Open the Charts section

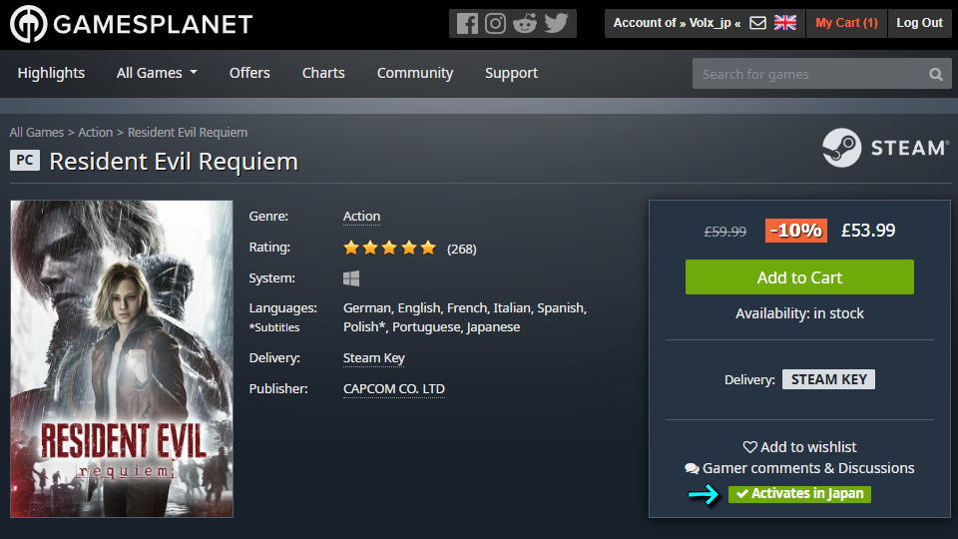pyautogui.click(x=323, y=73)
